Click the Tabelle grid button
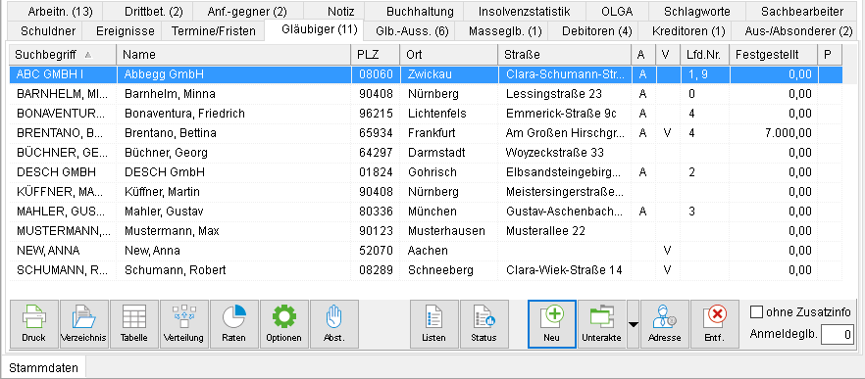865x379 pixels. pos(134,324)
